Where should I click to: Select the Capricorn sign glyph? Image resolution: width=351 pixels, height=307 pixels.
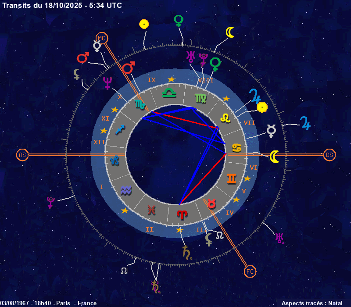pos(115,161)
